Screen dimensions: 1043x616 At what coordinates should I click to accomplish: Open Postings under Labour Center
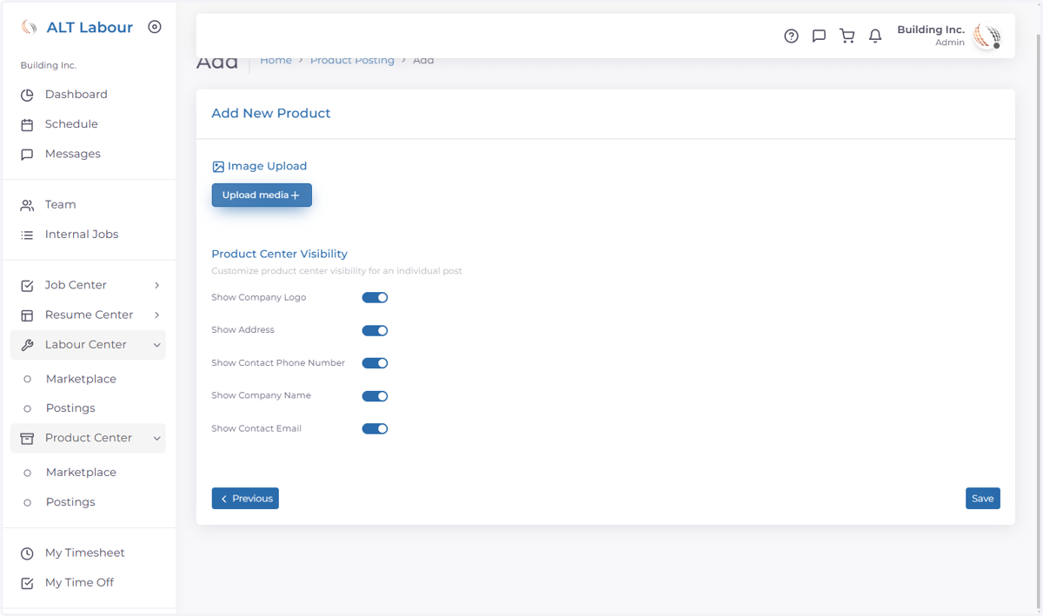click(70, 408)
